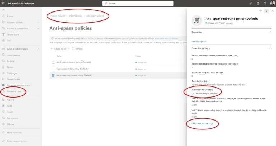Screen dimensions: 276x146
Task: Open the Help question mark icon
Action: (x=265, y=3)
